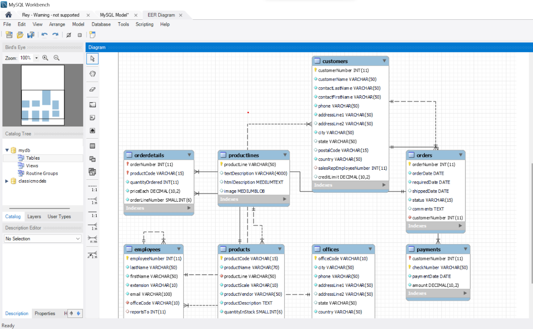Image resolution: width=533 pixels, height=329 pixels.
Task: Select Tables under mydb
Action: coord(33,158)
